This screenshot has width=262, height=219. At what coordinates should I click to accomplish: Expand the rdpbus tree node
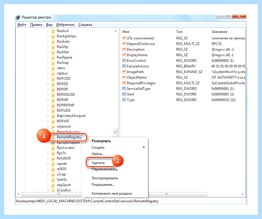(48, 73)
